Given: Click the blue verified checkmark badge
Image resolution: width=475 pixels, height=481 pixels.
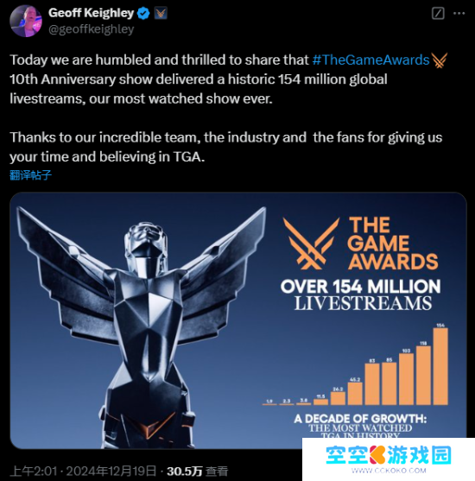Looking at the screenshot, I should 143,13.
